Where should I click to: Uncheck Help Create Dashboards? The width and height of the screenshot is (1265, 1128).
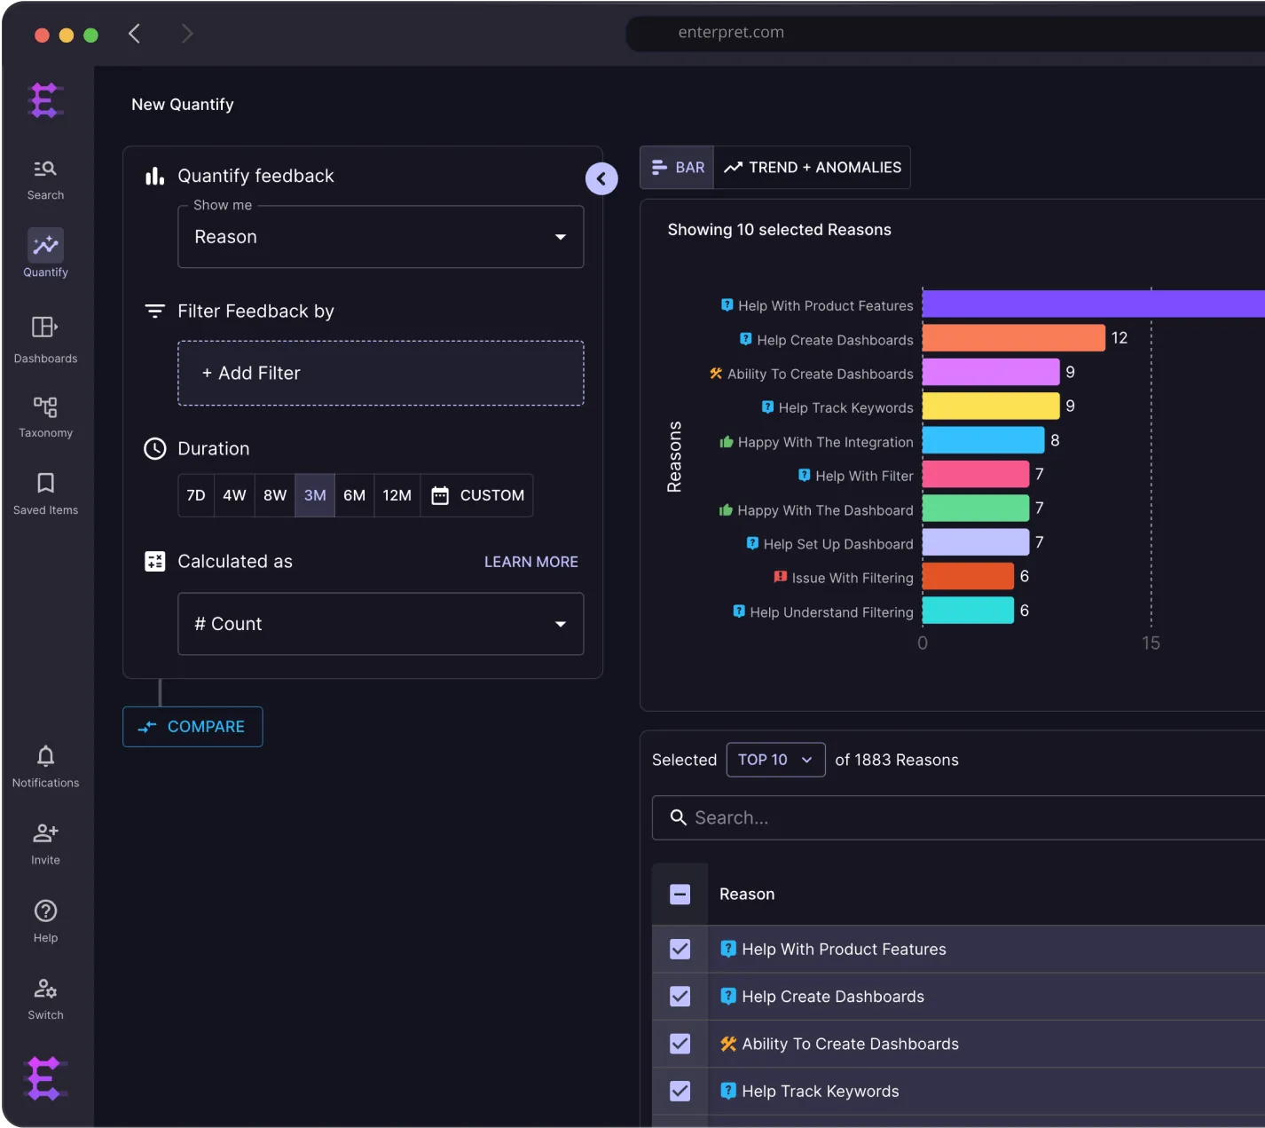click(680, 996)
